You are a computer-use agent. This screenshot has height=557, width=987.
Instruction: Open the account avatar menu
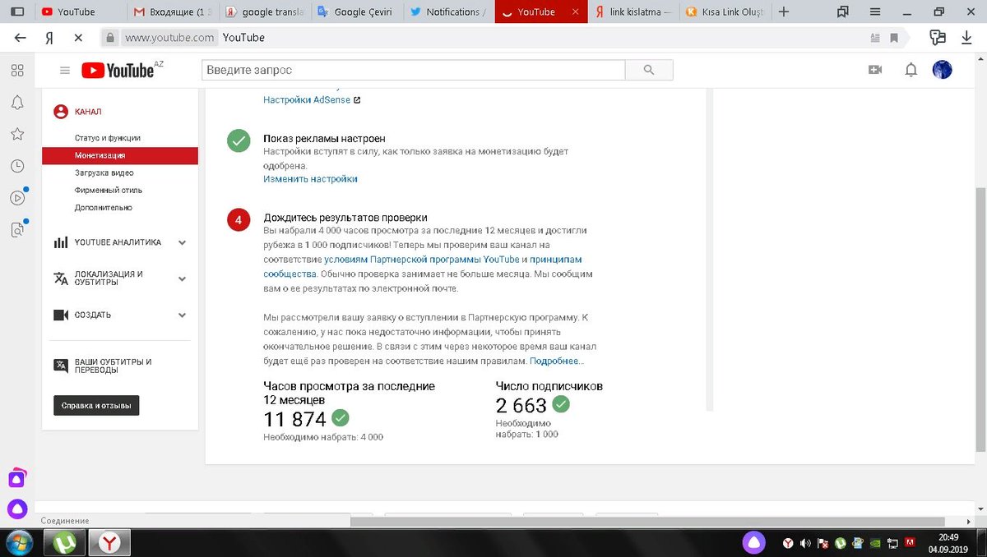tap(942, 70)
